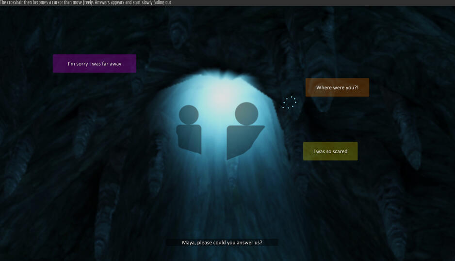Click the right character's pointed body shape
Screen dimensions: 455x261
pyautogui.click(x=243, y=140)
